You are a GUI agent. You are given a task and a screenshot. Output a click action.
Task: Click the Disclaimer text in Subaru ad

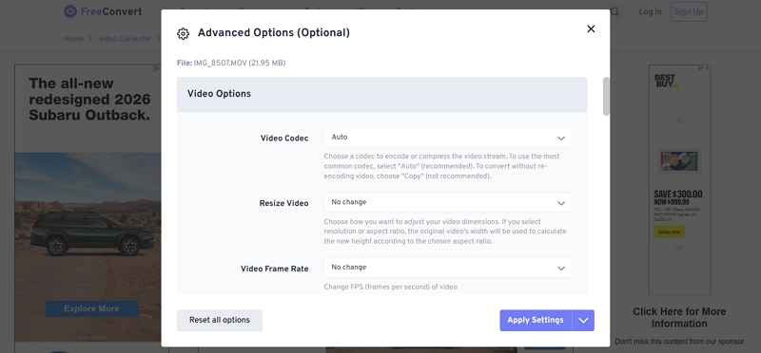point(93,338)
